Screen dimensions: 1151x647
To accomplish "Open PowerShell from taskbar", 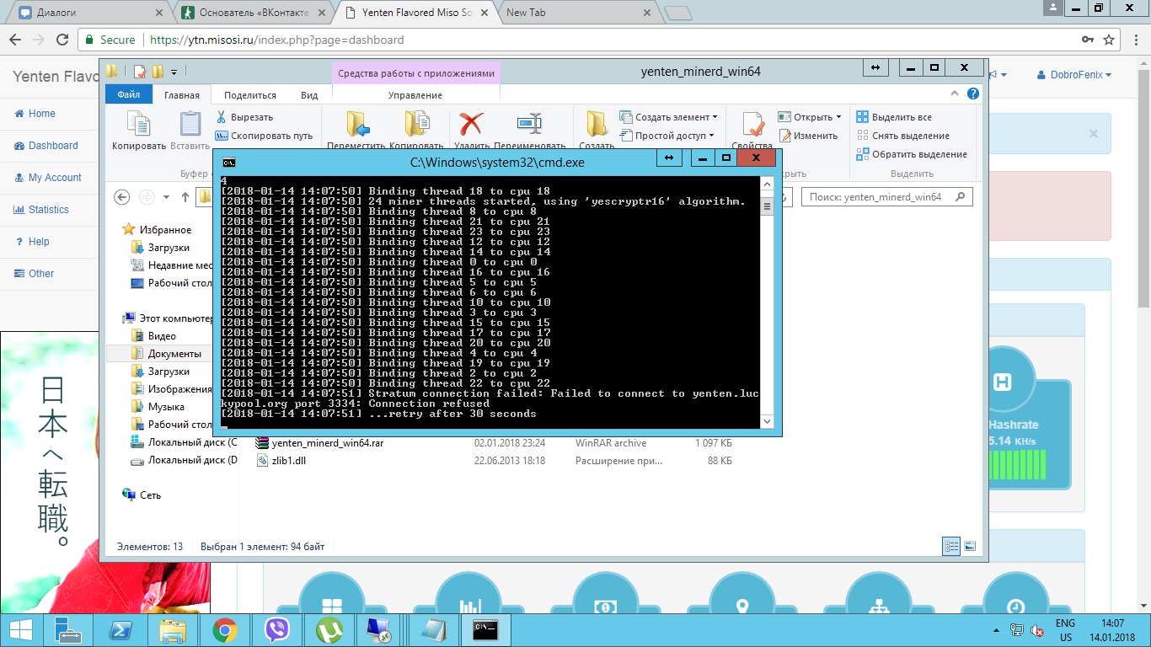I will click(x=120, y=629).
